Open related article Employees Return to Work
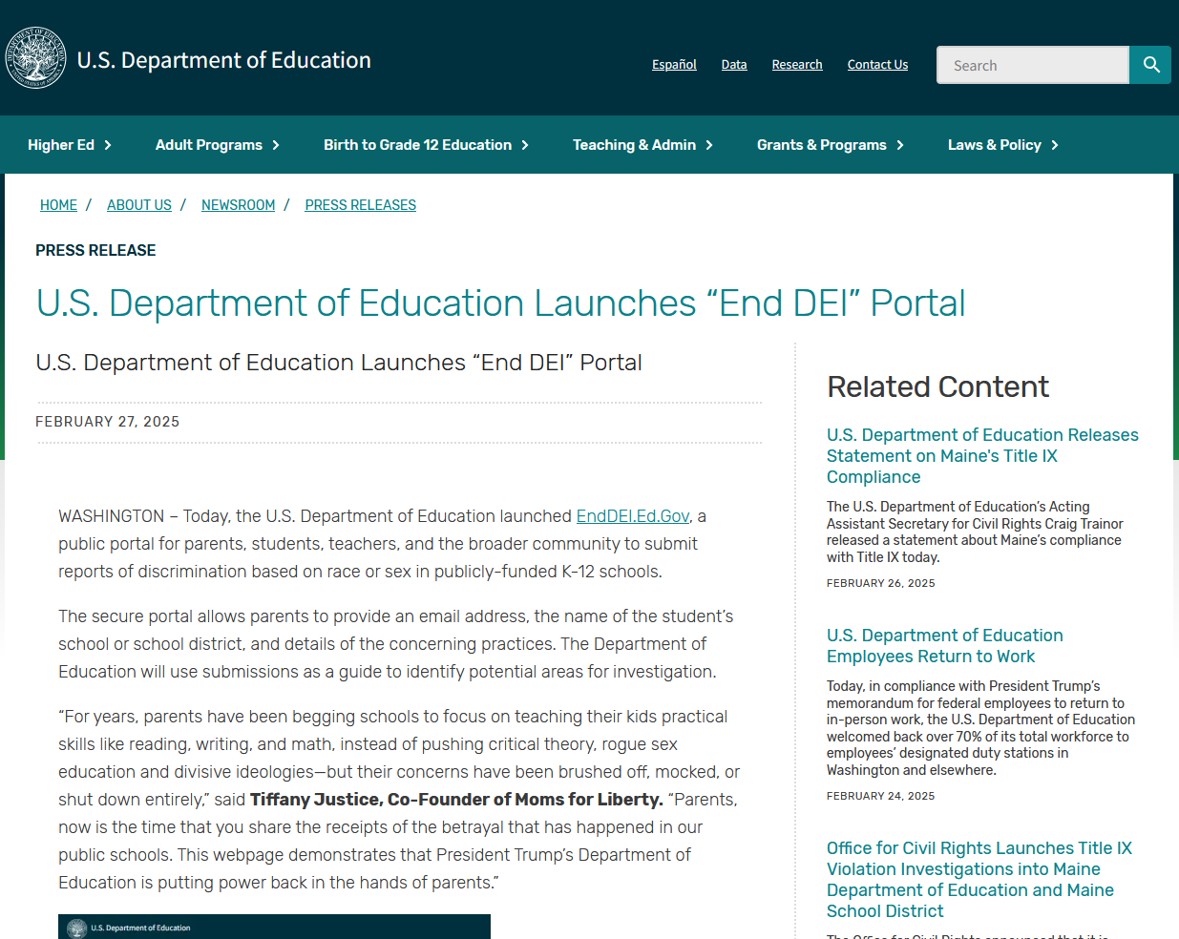The image size is (1179, 939). 945,646
